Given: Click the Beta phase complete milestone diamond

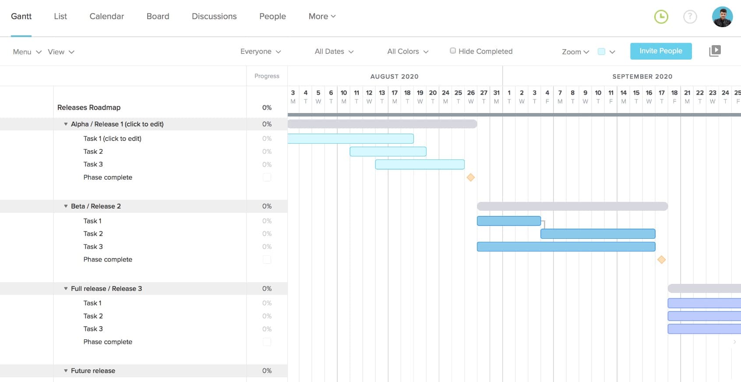Looking at the screenshot, I should coord(661,260).
